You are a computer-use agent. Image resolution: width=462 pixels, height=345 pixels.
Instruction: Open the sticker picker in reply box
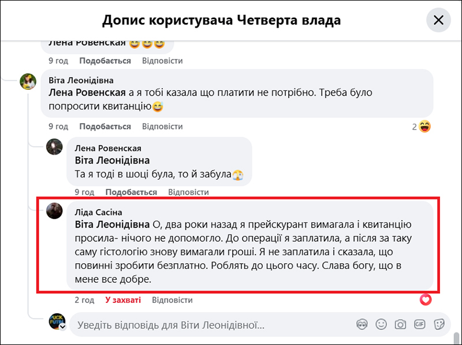coord(439,324)
